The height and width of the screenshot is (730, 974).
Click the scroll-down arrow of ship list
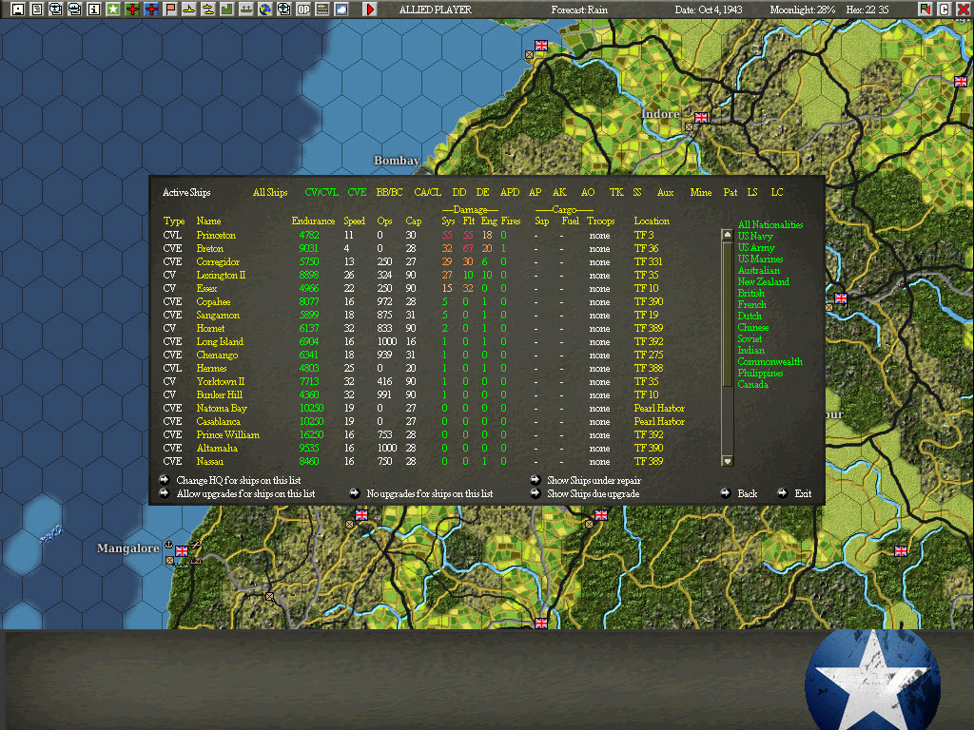click(728, 461)
